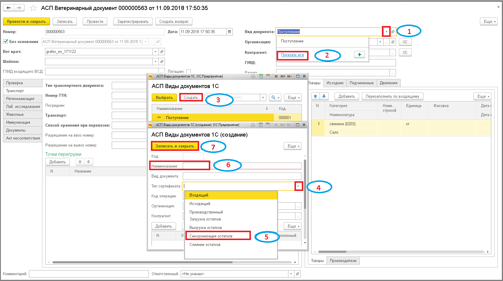Open Вет врач linked record icon
The width and height of the screenshot is (503, 281).
[x=162, y=52]
